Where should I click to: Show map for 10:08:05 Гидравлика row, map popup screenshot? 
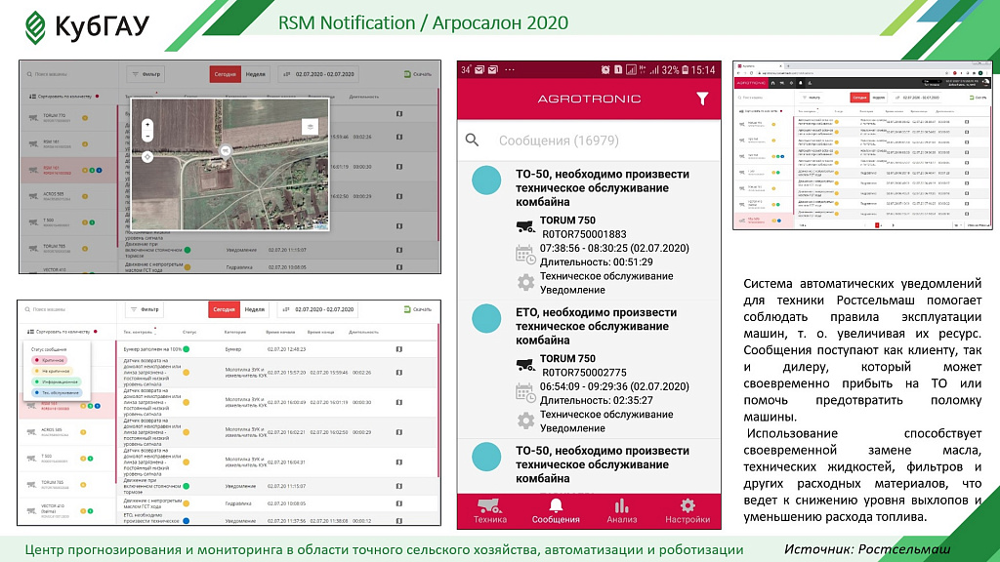click(399, 267)
